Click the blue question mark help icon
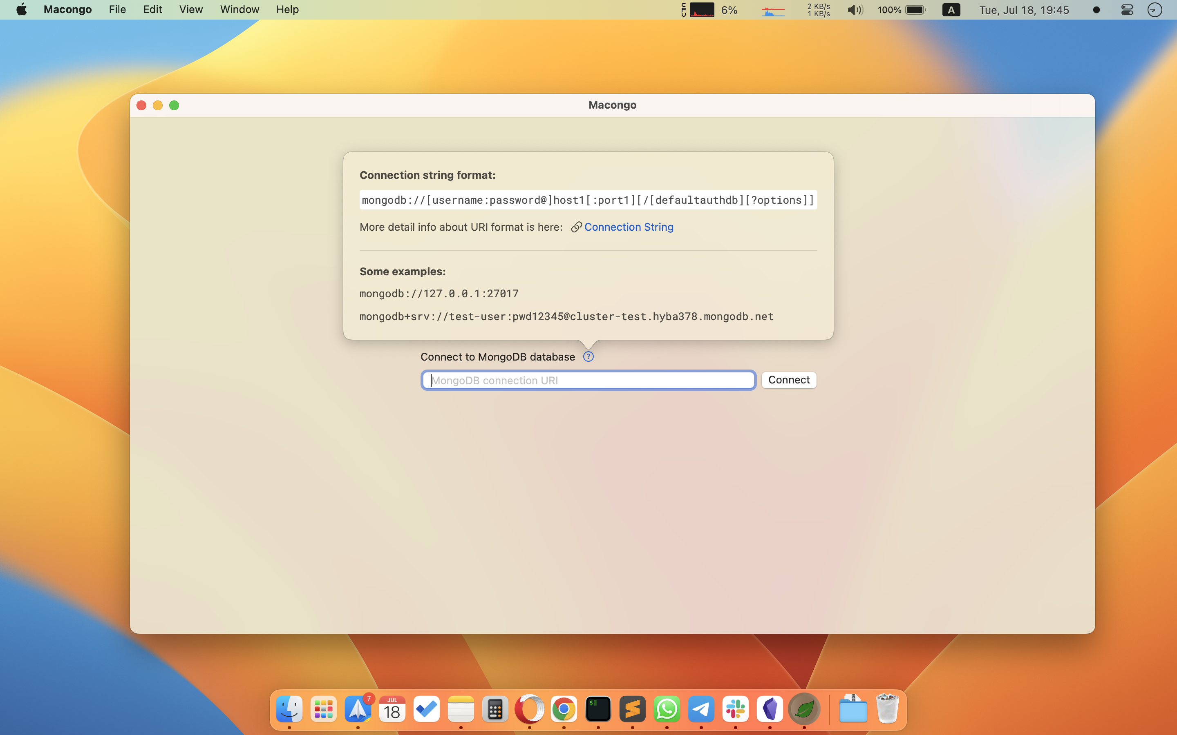 click(588, 357)
